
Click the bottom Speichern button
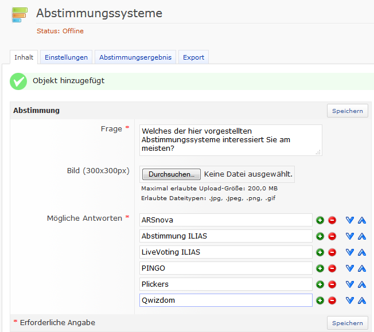(347, 323)
